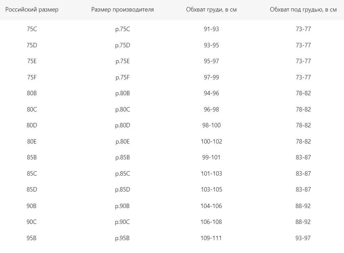The width and height of the screenshot is (344, 253).
Task: Click bust measurement 100-102
Action: coord(211,142)
